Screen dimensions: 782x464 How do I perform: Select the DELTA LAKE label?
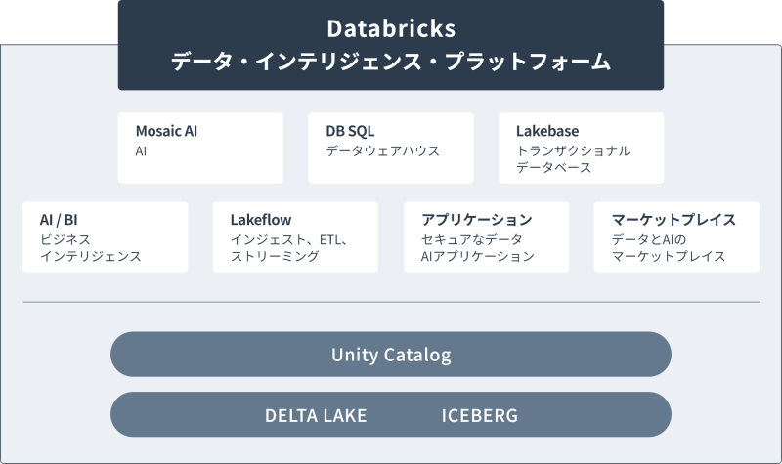[x=316, y=415]
